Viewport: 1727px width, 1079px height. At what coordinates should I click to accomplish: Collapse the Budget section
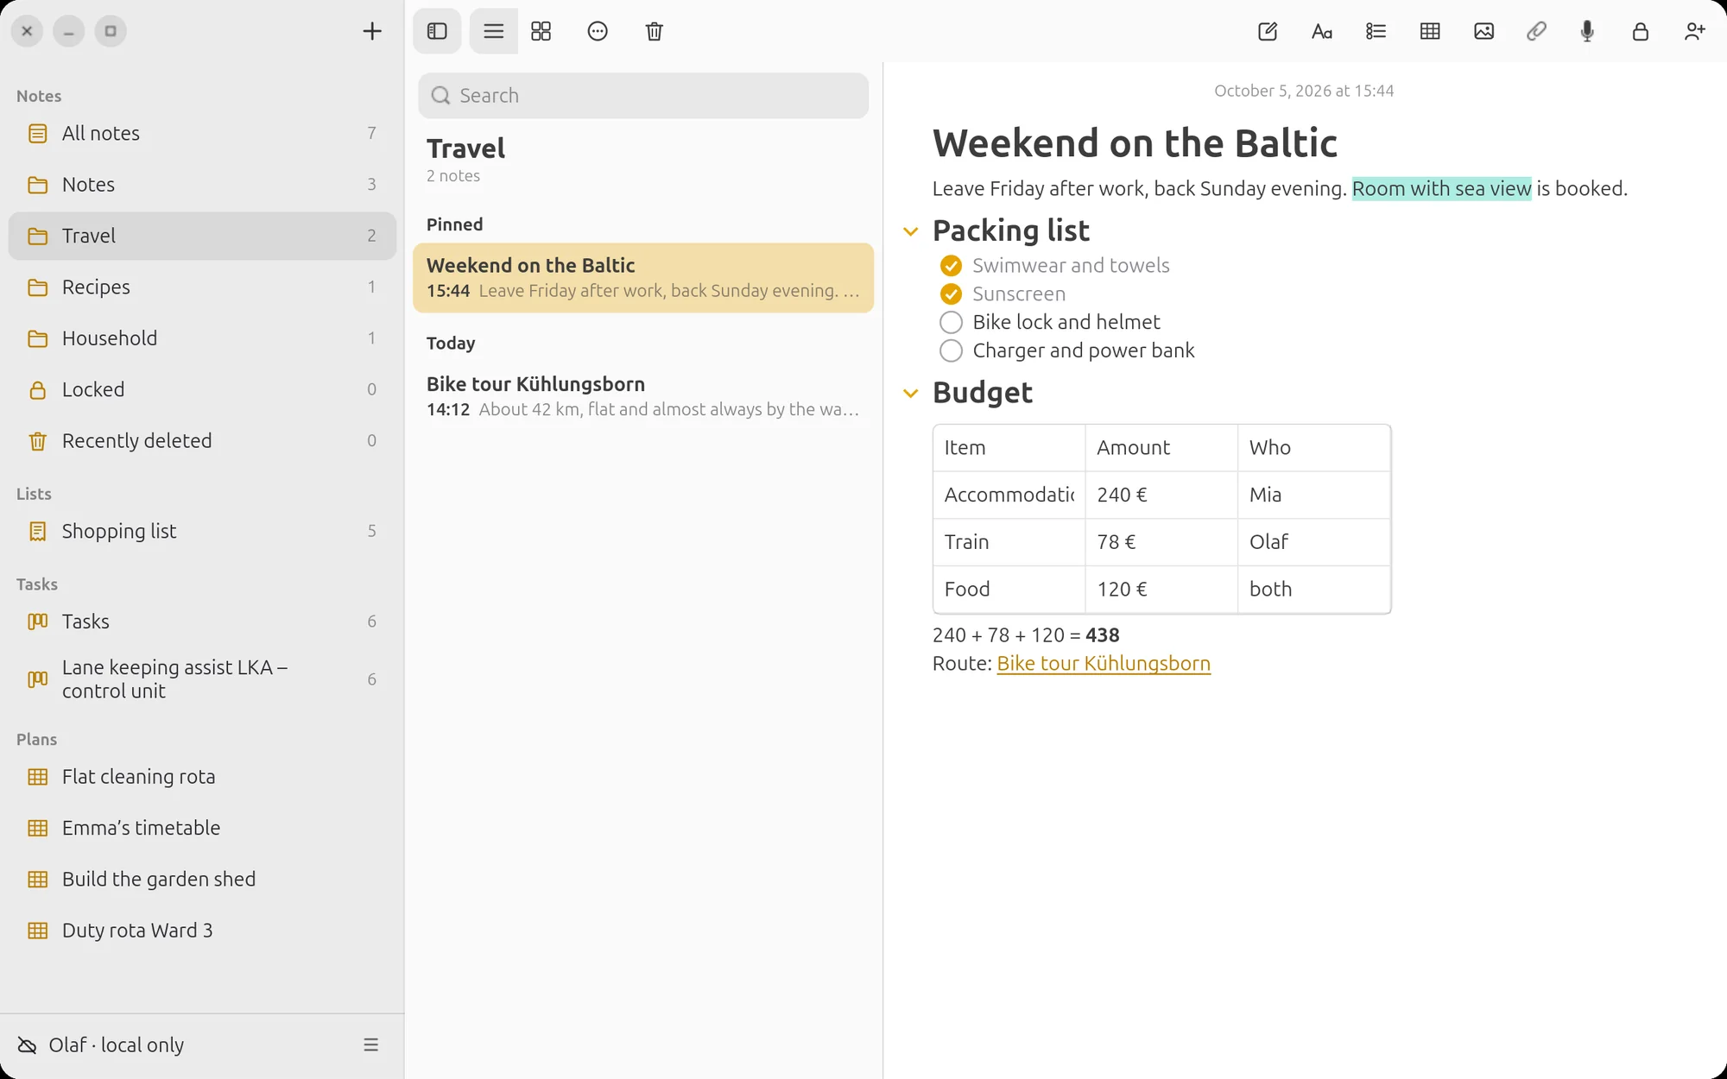[910, 394]
